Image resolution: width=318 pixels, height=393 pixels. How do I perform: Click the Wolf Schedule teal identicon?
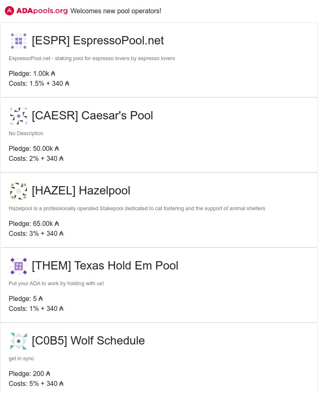[19, 341]
